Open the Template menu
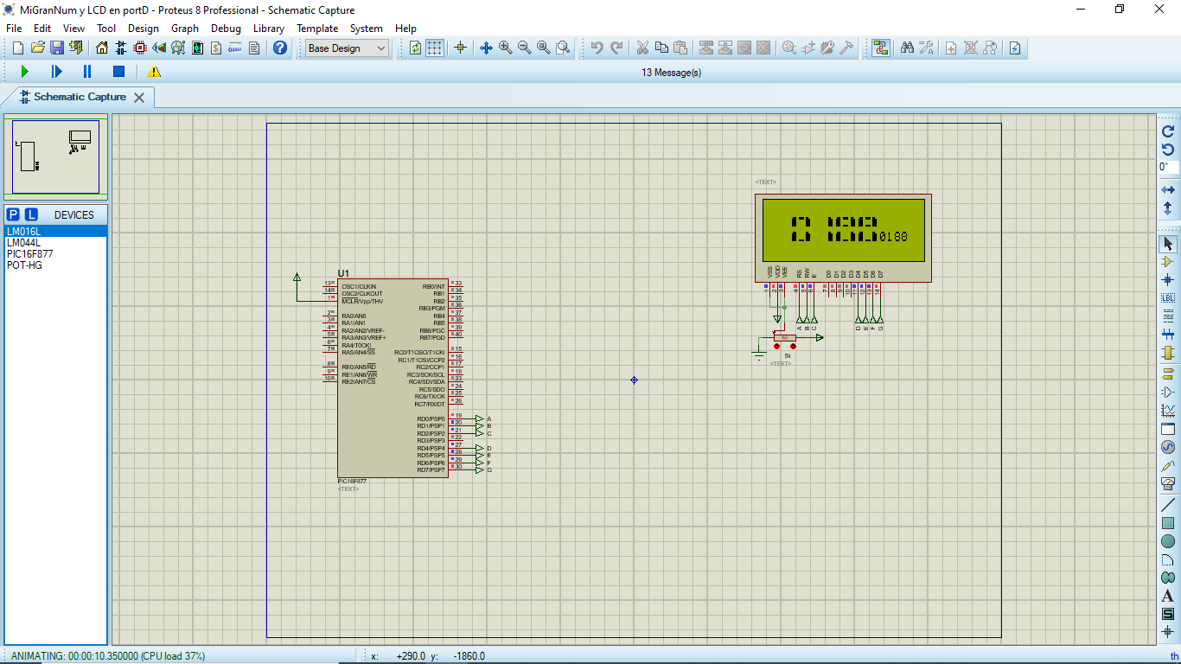 click(317, 29)
